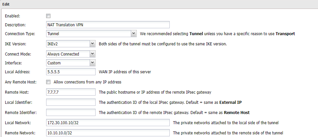Expand the IKE Version dropdown arrow
318x137 pixels.
point(93,44)
